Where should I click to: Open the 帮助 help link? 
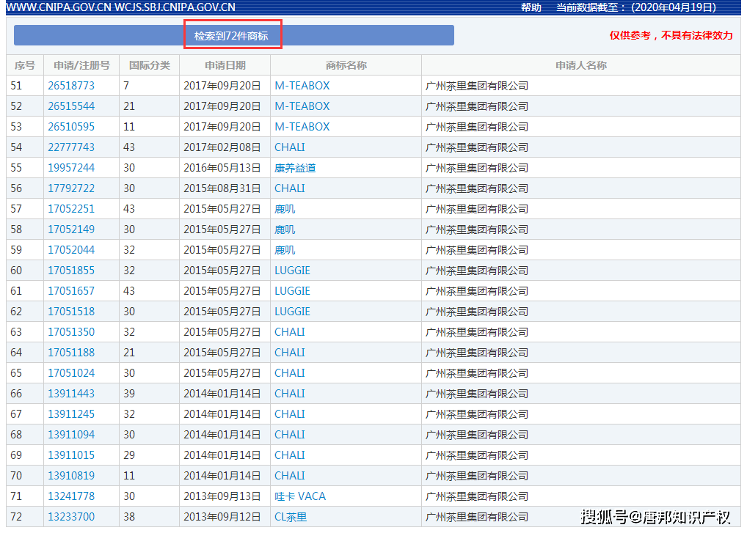(x=531, y=7)
